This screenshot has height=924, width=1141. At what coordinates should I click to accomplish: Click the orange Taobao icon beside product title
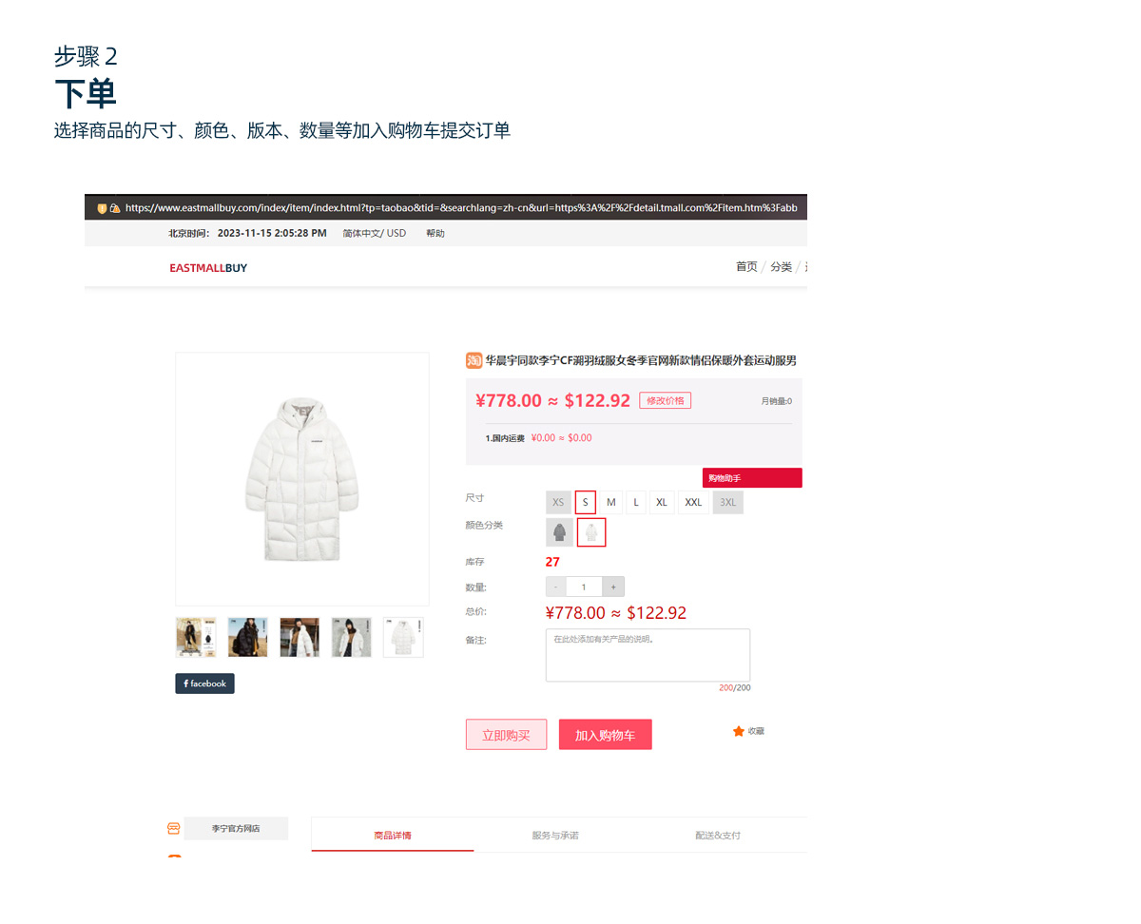(474, 360)
